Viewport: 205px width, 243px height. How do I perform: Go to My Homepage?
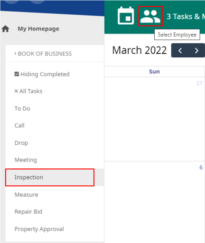click(x=38, y=29)
